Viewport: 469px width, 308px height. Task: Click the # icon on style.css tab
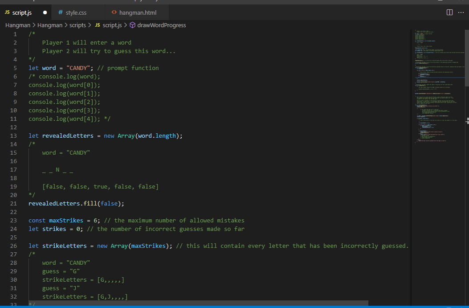[x=60, y=12]
